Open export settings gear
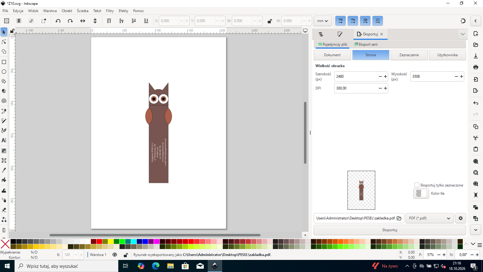 [461, 218]
